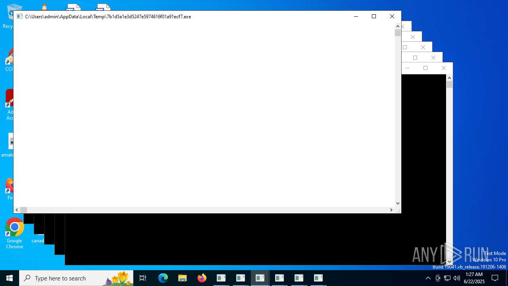Open the Adobe Acrobat desktop shortcut
The height and width of the screenshot is (286, 508).
(x=9, y=104)
